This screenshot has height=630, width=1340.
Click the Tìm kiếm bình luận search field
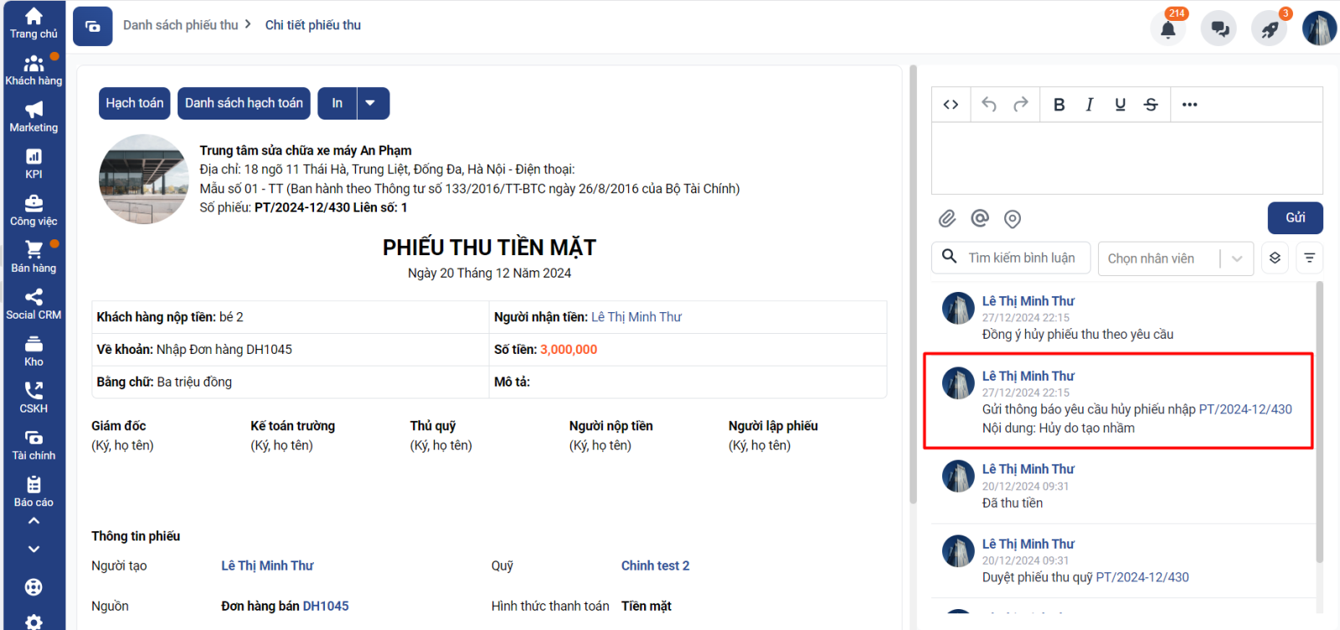(x=1022, y=258)
